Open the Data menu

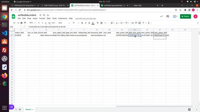[49, 18]
